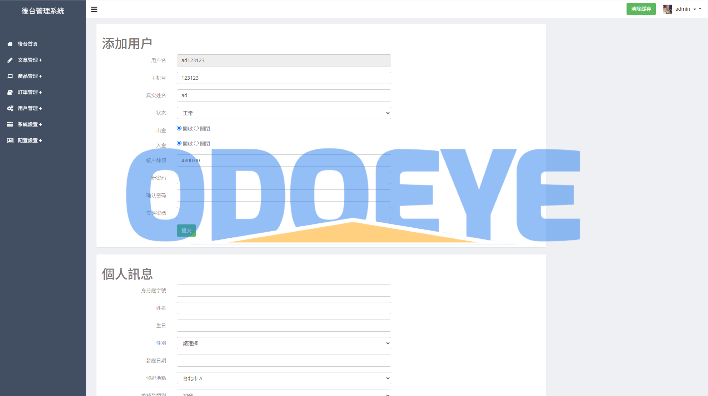Click the server icon for 系統設置
Image resolution: width=708 pixels, height=396 pixels.
tap(10, 124)
